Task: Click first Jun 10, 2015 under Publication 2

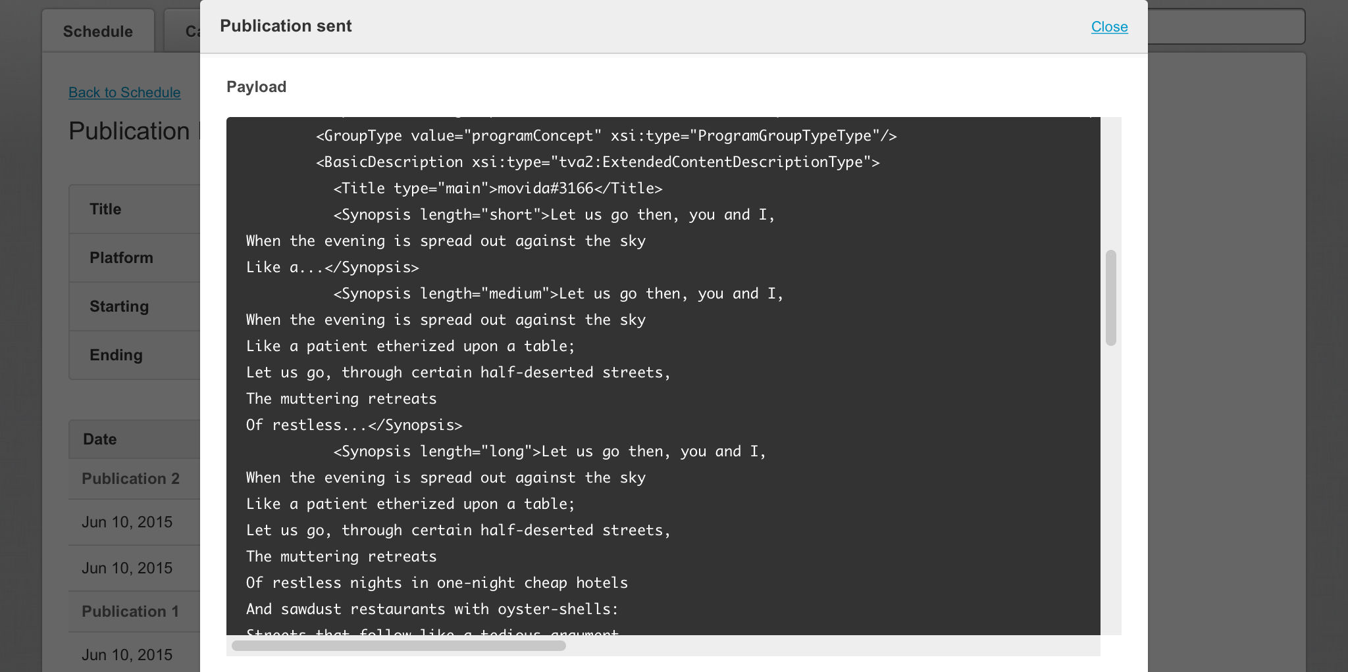Action: click(127, 522)
